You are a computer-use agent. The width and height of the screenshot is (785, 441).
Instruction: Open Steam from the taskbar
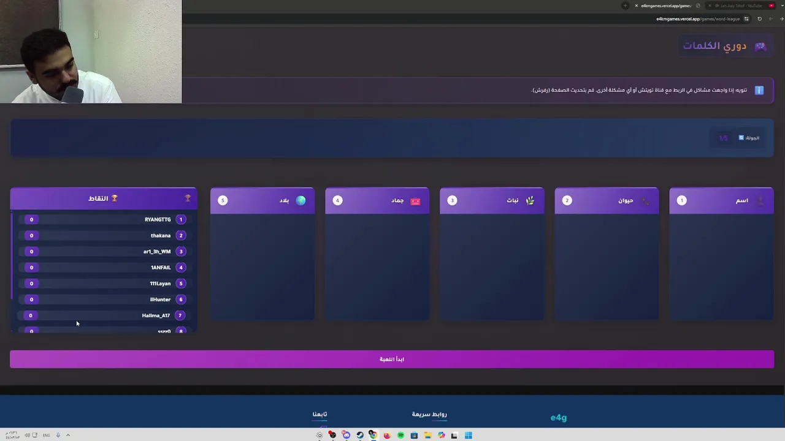tap(359, 435)
